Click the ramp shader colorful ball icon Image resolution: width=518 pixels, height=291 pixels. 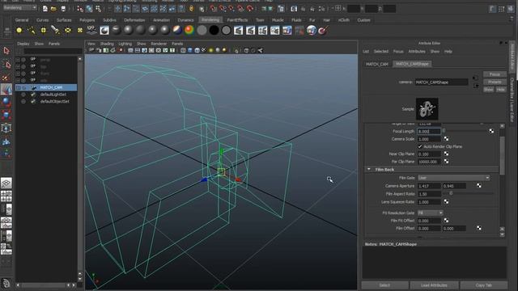189,31
